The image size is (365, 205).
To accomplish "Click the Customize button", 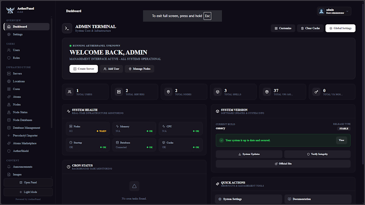I will click(x=283, y=28).
